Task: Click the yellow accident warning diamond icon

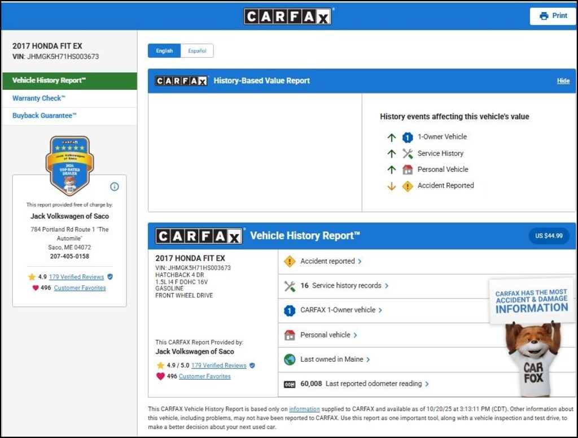Action: tap(290, 261)
